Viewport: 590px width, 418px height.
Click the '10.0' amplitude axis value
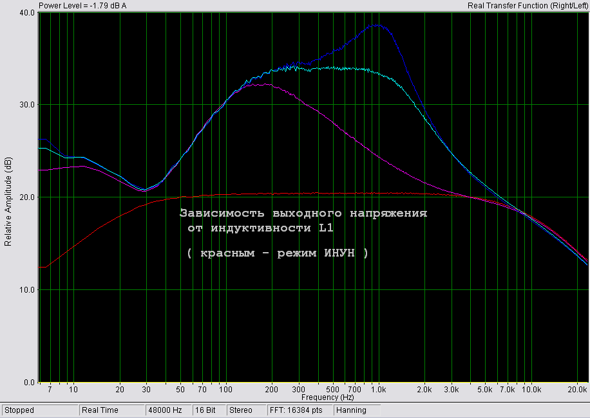click(26, 289)
